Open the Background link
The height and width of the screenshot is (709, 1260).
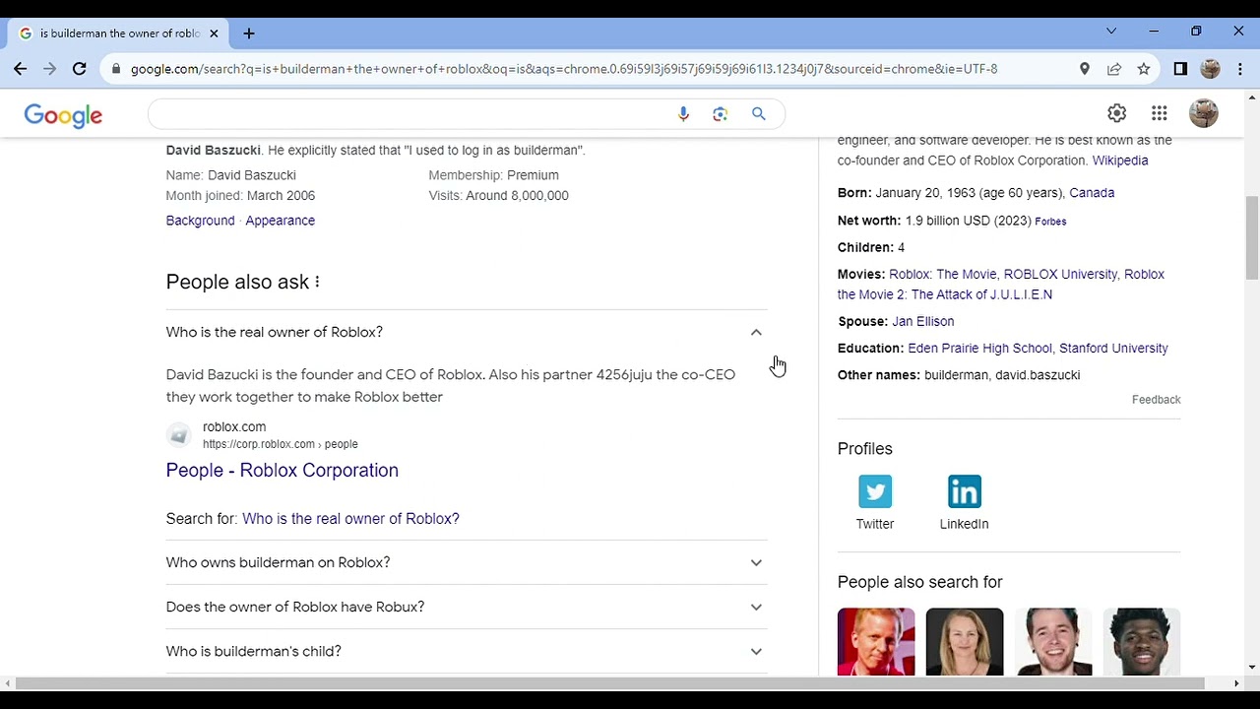tap(200, 221)
